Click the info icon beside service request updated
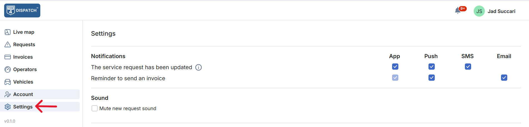The height and width of the screenshot is (127, 529). [198, 67]
